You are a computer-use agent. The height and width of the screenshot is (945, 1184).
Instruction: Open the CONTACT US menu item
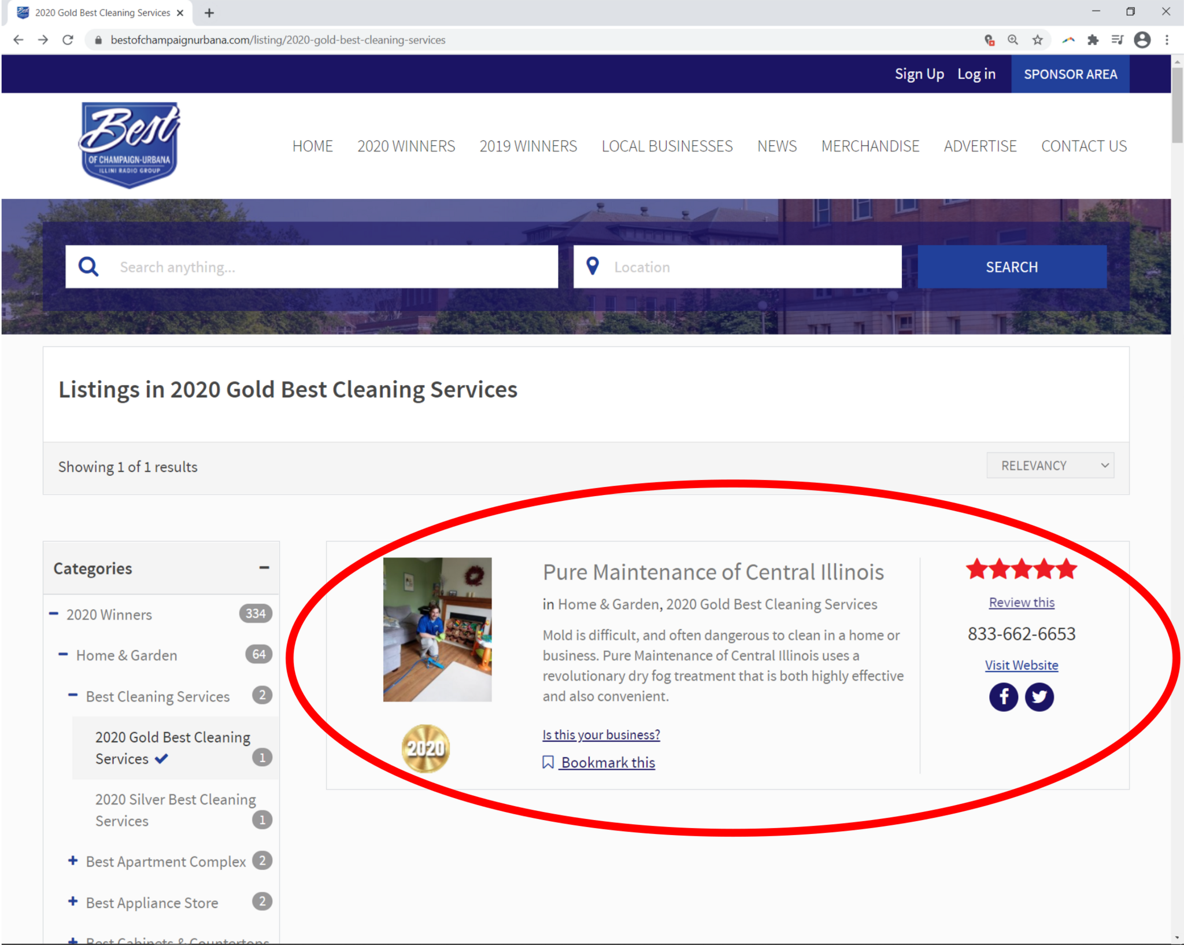tap(1084, 146)
